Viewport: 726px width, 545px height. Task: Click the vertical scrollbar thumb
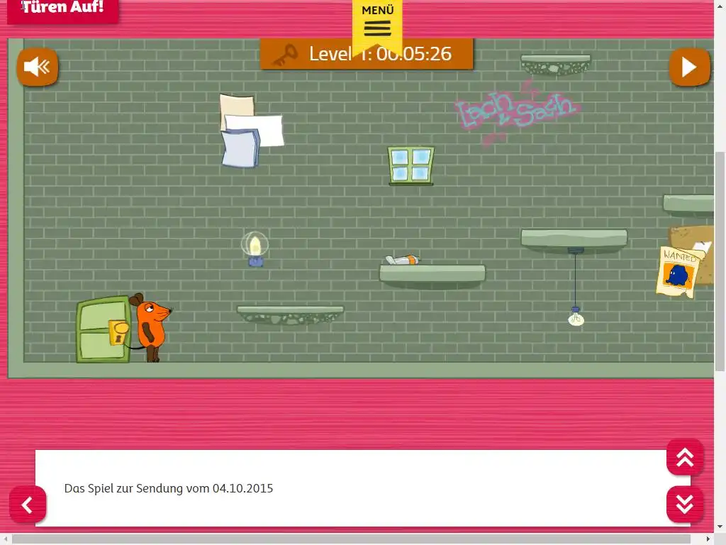pyautogui.click(x=720, y=261)
